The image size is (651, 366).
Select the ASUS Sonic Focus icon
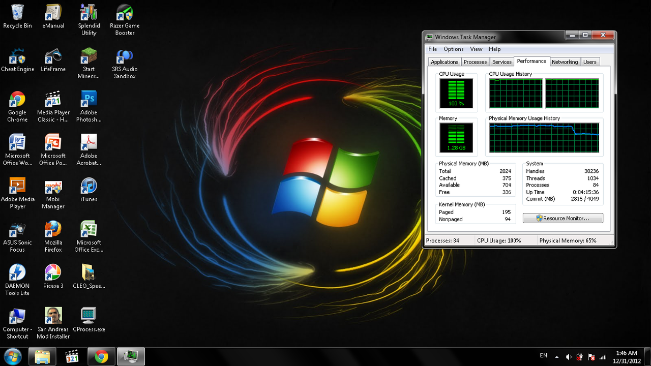coord(17,237)
